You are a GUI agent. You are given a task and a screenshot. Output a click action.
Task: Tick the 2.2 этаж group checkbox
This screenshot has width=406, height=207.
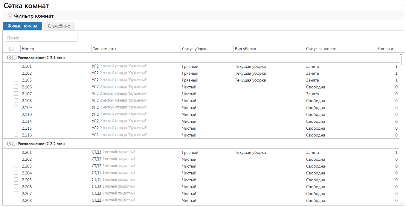[14, 144]
